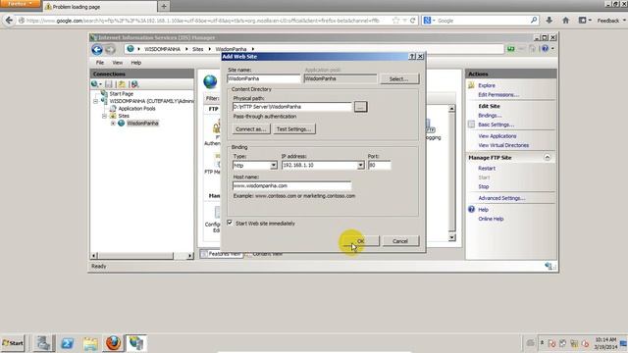Open the File menu in IIS Manager
The height and width of the screenshot is (353, 628).
pos(100,63)
